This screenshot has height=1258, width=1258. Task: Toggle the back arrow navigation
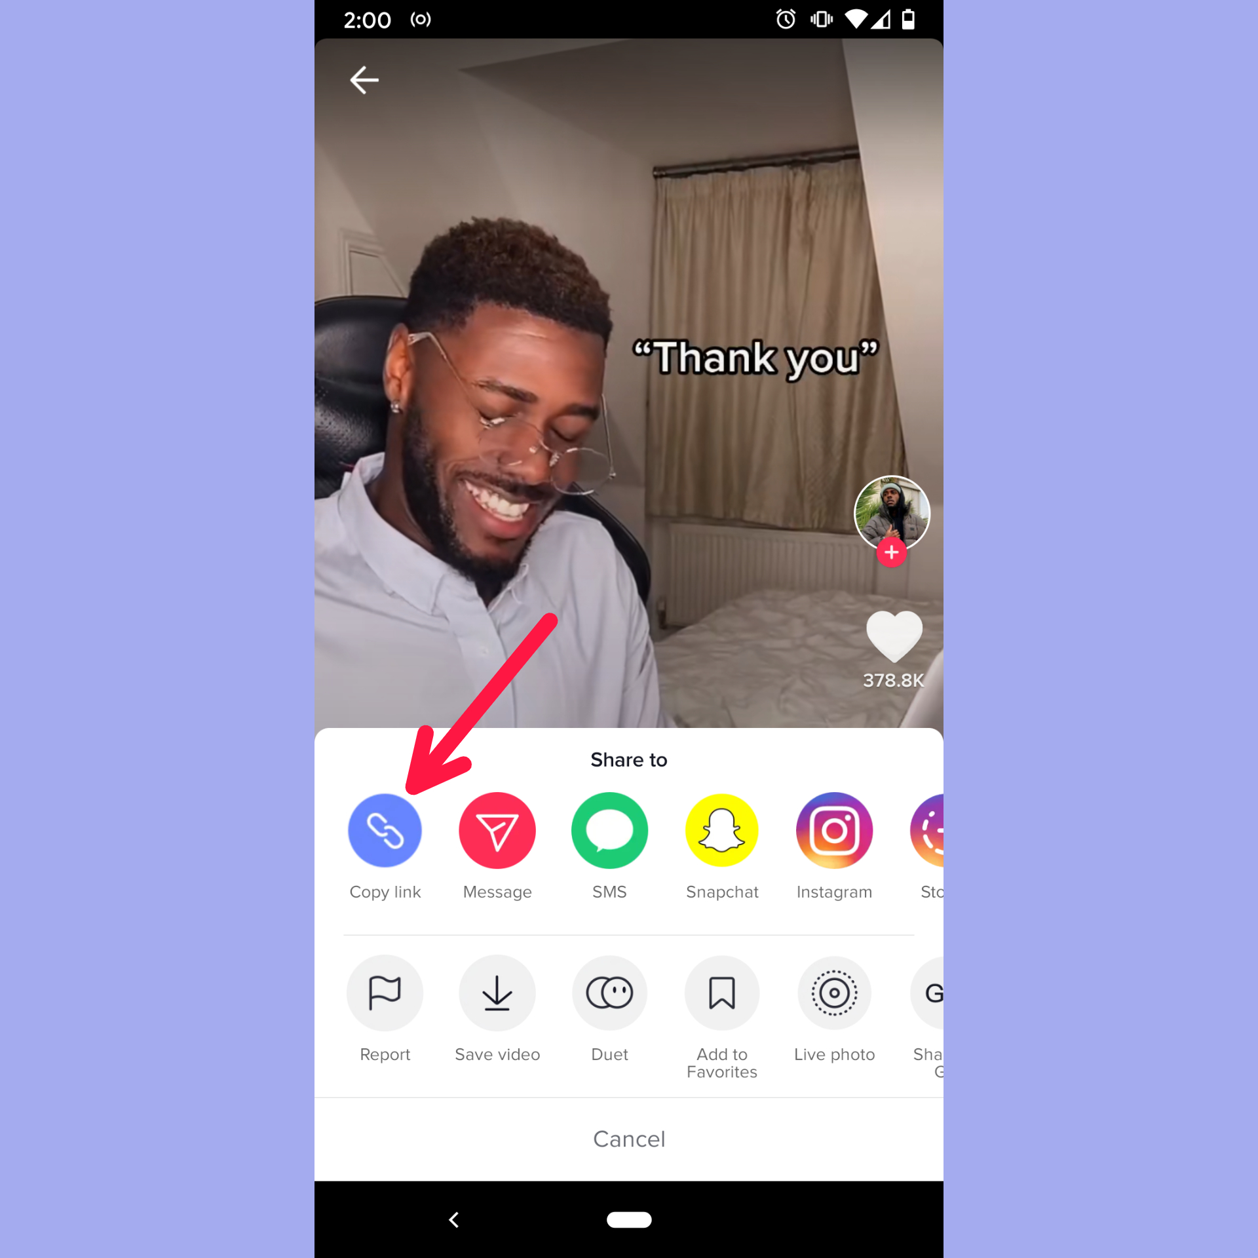(364, 79)
